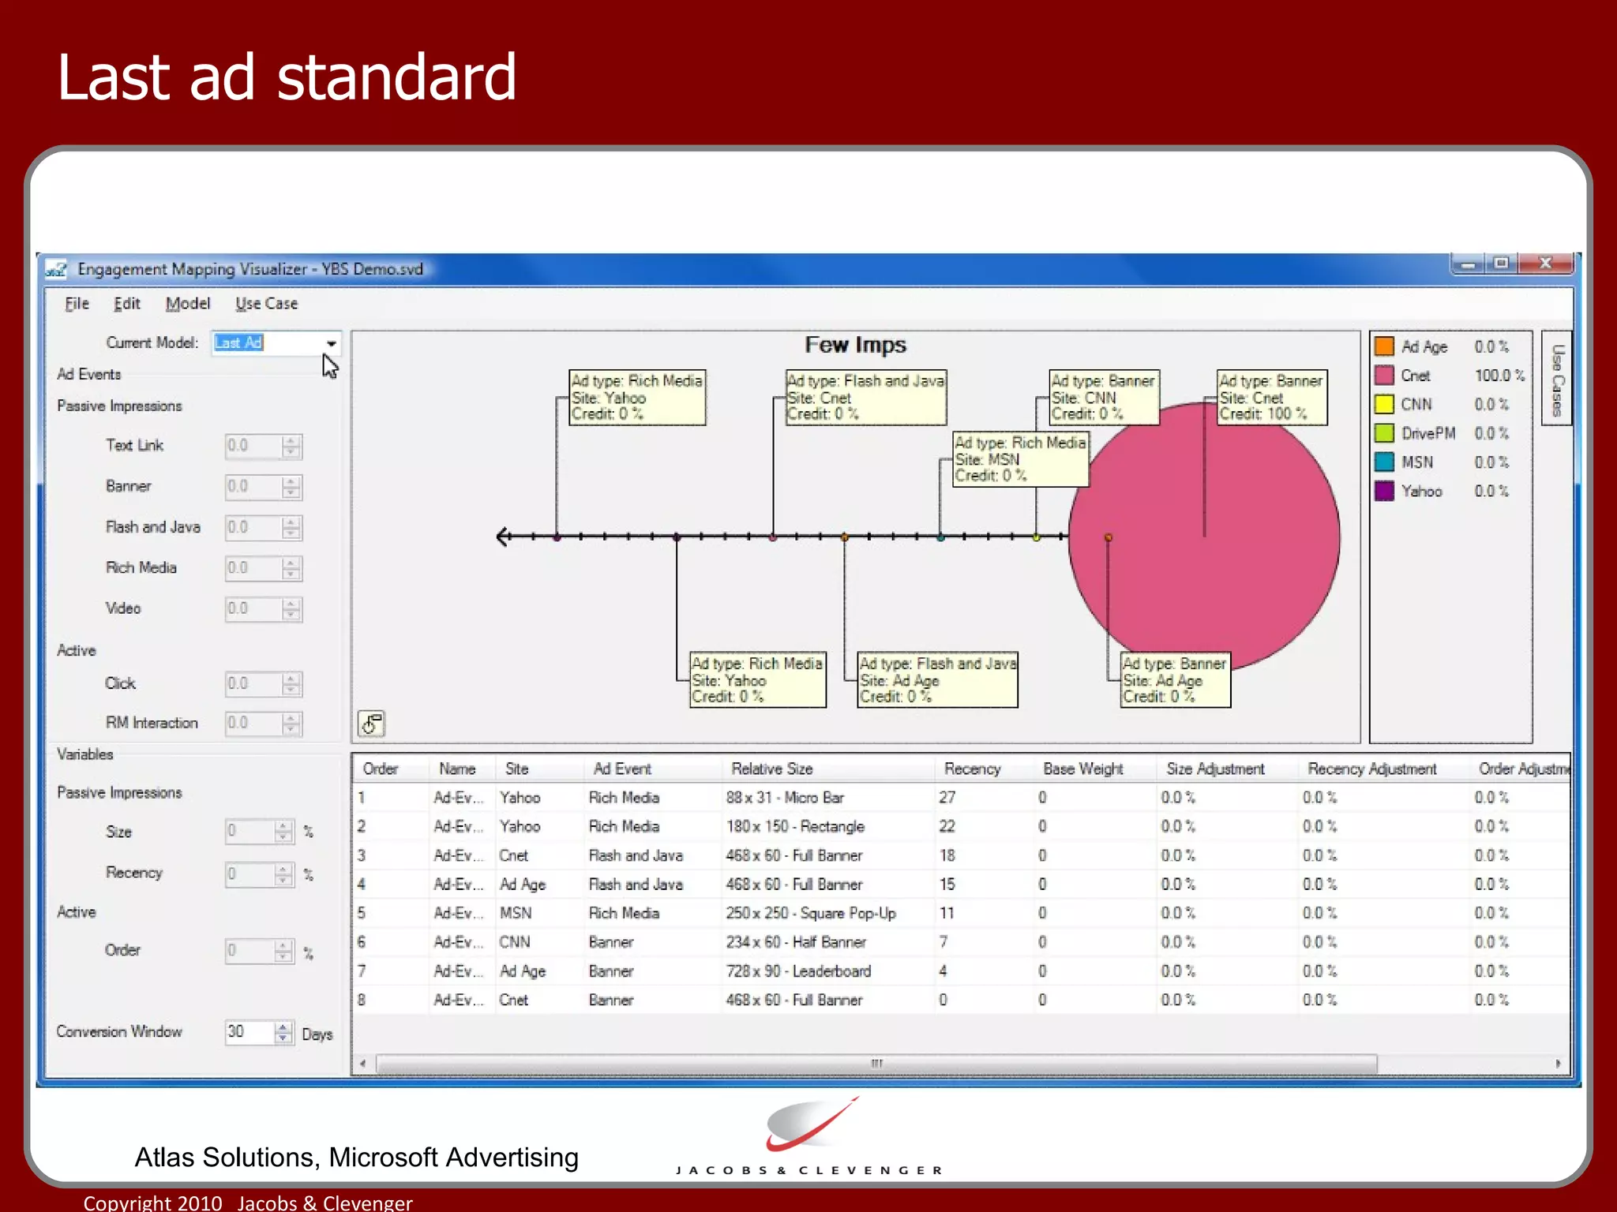Sort by the Recency column header
The image size is (1617, 1212).
coord(972,769)
